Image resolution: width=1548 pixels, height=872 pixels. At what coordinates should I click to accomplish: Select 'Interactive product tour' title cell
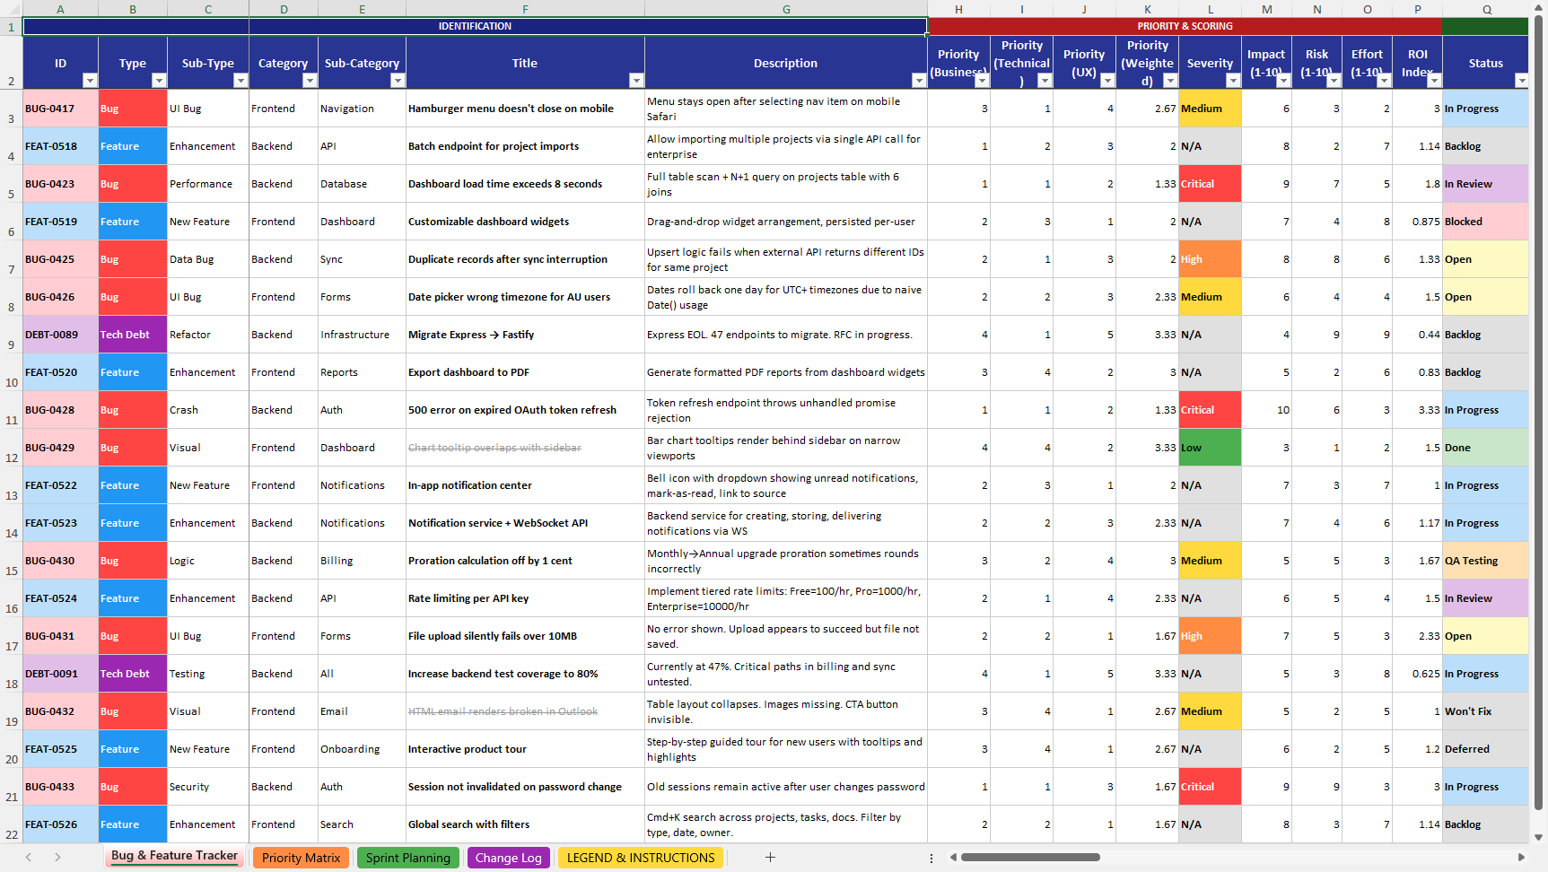(525, 749)
